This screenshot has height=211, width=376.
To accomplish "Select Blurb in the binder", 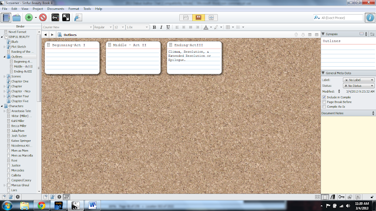I will click(15, 42).
